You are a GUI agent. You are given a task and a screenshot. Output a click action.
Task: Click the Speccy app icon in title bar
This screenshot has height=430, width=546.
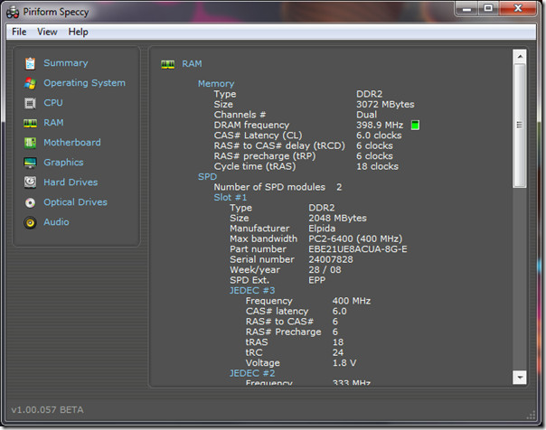tap(13, 12)
